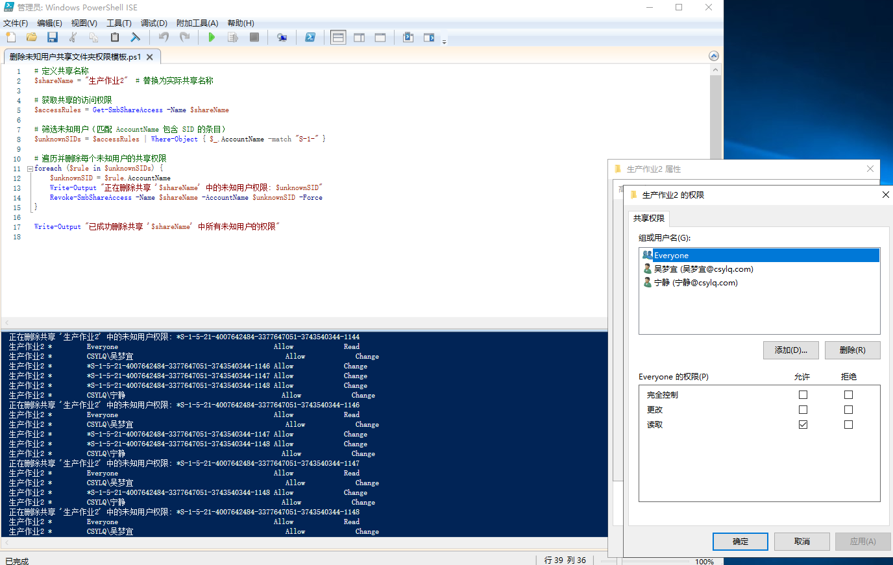Viewport: 893px width, 565px height.
Task: Close the 生产作业2 属性 window
Action: [870, 169]
